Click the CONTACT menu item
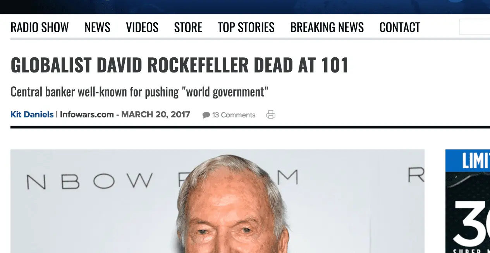The image size is (490, 253). [400, 28]
